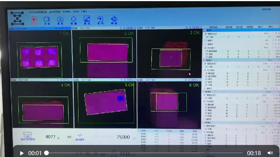
Task: Toggle the AI分割1 checkbox
Action: pyautogui.click(x=205, y=48)
